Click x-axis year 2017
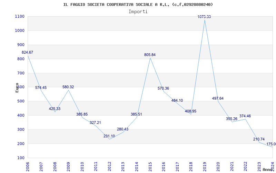This screenshot has height=173, width=276. coord(177,166)
